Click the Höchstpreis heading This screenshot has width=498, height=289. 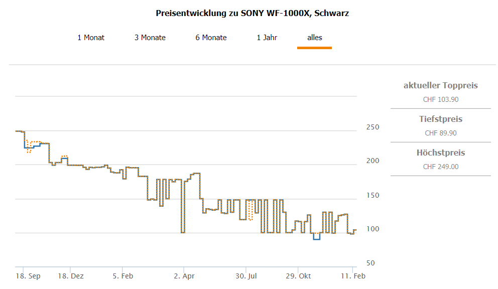[440, 153]
